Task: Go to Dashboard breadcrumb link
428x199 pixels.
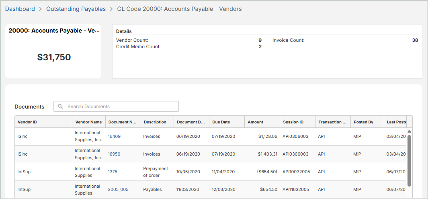Action: pyautogui.click(x=20, y=9)
